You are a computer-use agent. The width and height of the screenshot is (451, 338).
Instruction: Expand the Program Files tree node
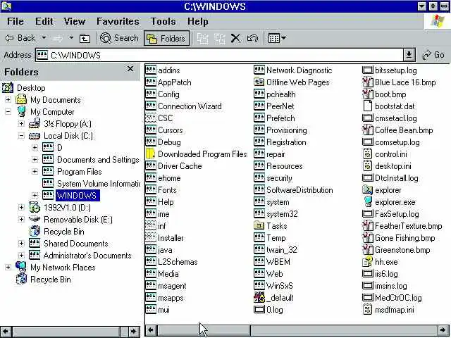pyautogui.click(x=35, y=172)
